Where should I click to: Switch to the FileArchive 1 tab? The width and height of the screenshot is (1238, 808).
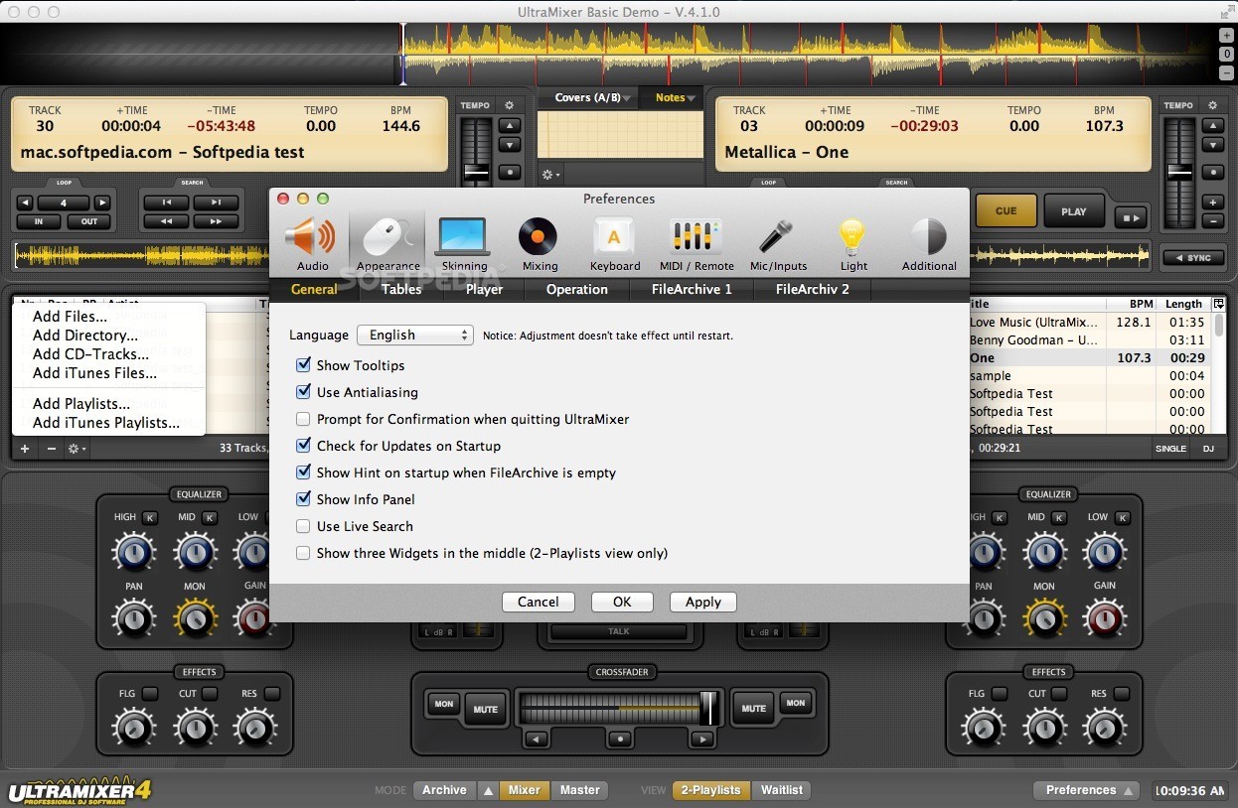point(692,289)
